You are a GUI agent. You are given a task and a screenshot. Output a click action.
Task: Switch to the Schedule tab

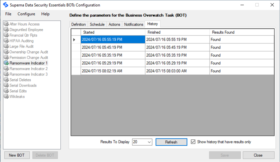tap(97, 24)
